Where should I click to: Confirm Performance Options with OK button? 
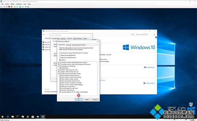tap(78, 100)
